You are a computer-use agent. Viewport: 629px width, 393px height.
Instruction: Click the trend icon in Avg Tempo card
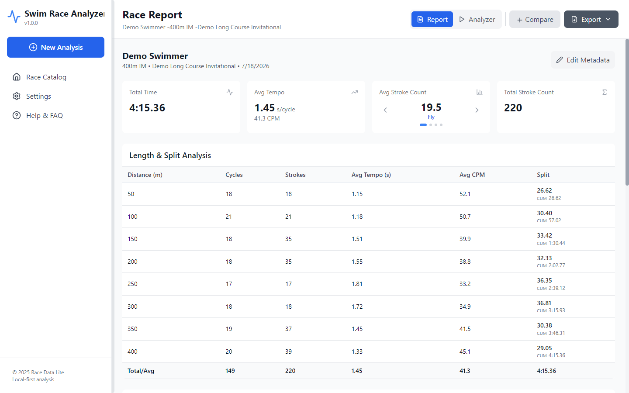[x=355, y=92]
